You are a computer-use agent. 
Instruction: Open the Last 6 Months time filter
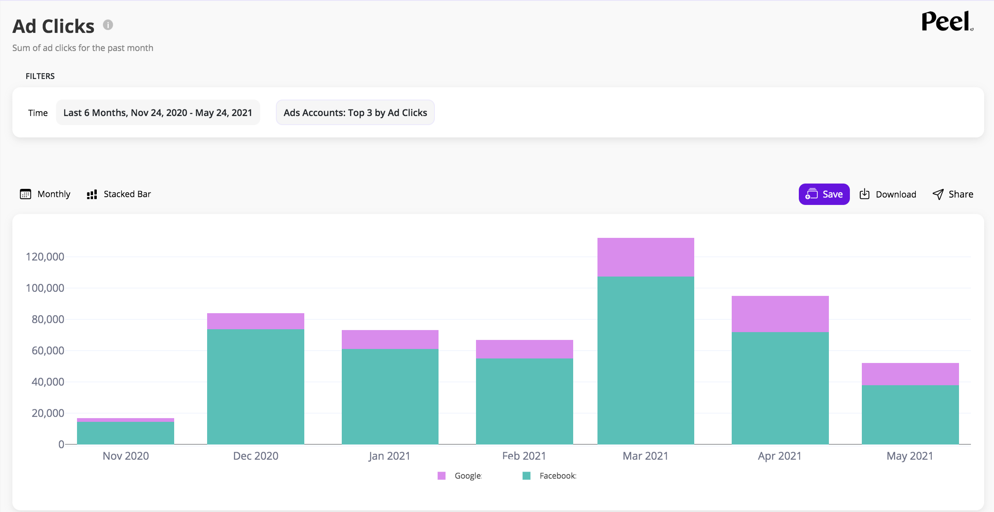(x=158, y=113)
